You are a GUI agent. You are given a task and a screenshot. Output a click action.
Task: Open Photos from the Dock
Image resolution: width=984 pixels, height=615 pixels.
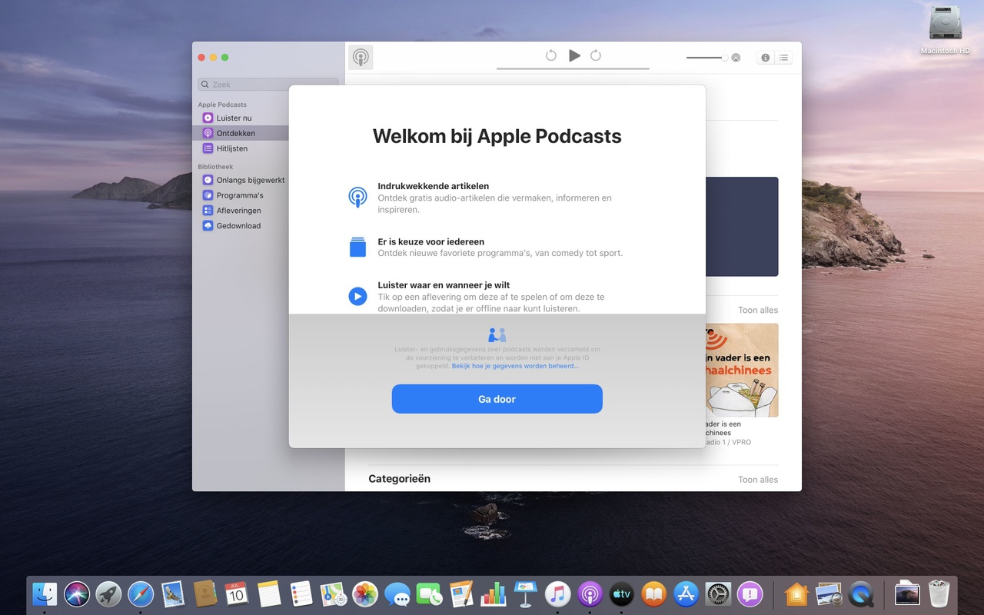(x=365, y=593)
